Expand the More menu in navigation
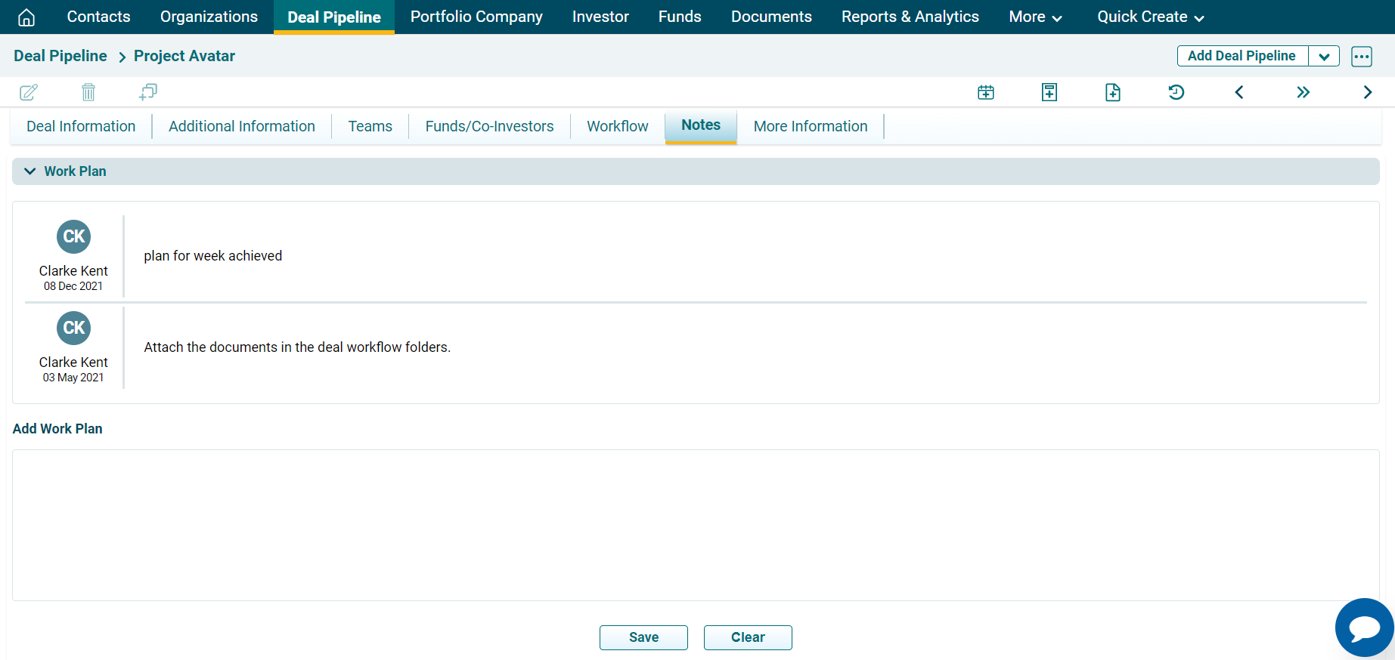The width and height of the screenshot is (1395, 660). [x=1035, y=17]
